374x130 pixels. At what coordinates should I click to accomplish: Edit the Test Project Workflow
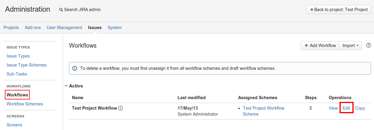(346, 108)
